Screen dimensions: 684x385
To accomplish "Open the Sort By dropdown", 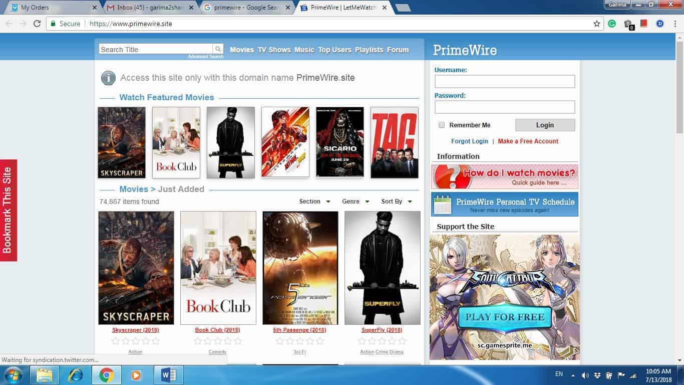I will (x=397, y=202).
